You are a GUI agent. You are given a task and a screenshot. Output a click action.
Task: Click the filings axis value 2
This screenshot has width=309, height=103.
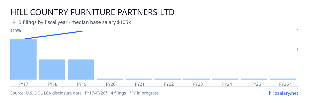click(297, 31)
